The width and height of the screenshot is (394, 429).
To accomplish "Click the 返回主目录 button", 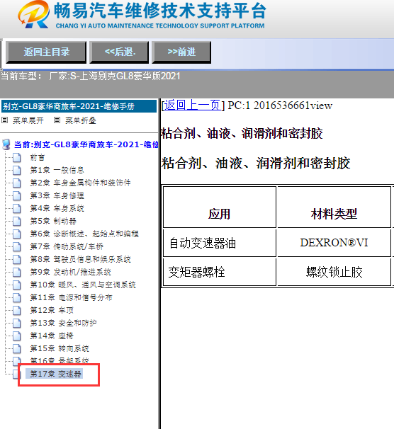I will coord(46,52).
